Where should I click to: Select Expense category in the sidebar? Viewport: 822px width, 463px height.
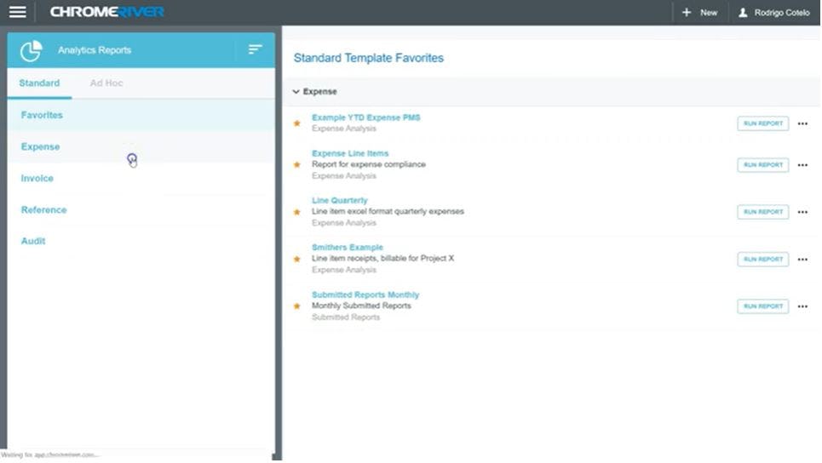pyautogui.click(x=141, y=146)
